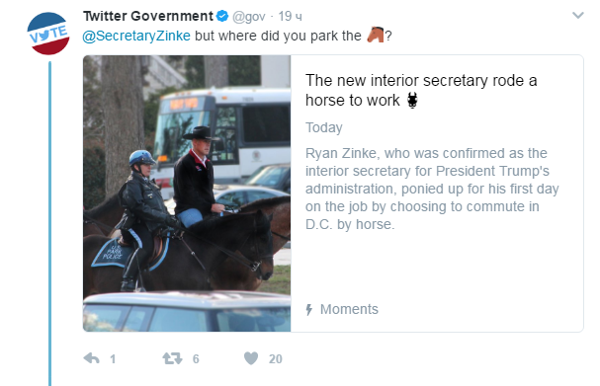The image size is (600, 386).
Task: Click the reply arrow icon
Action: click(x=92, y=358)
